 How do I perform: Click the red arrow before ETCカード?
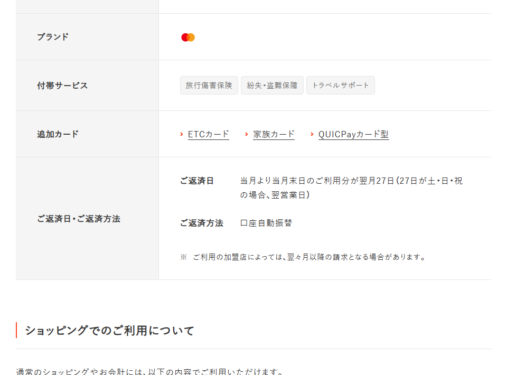pyautogui.click(x=182, y=134)
